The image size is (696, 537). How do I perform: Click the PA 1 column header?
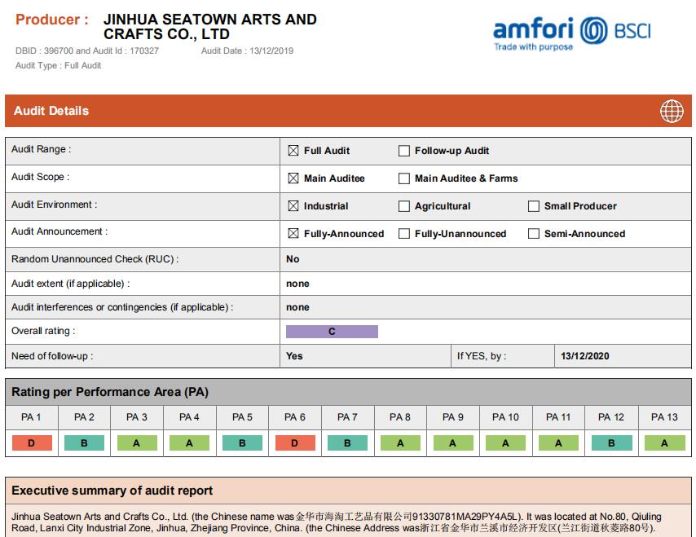[31, 417]
